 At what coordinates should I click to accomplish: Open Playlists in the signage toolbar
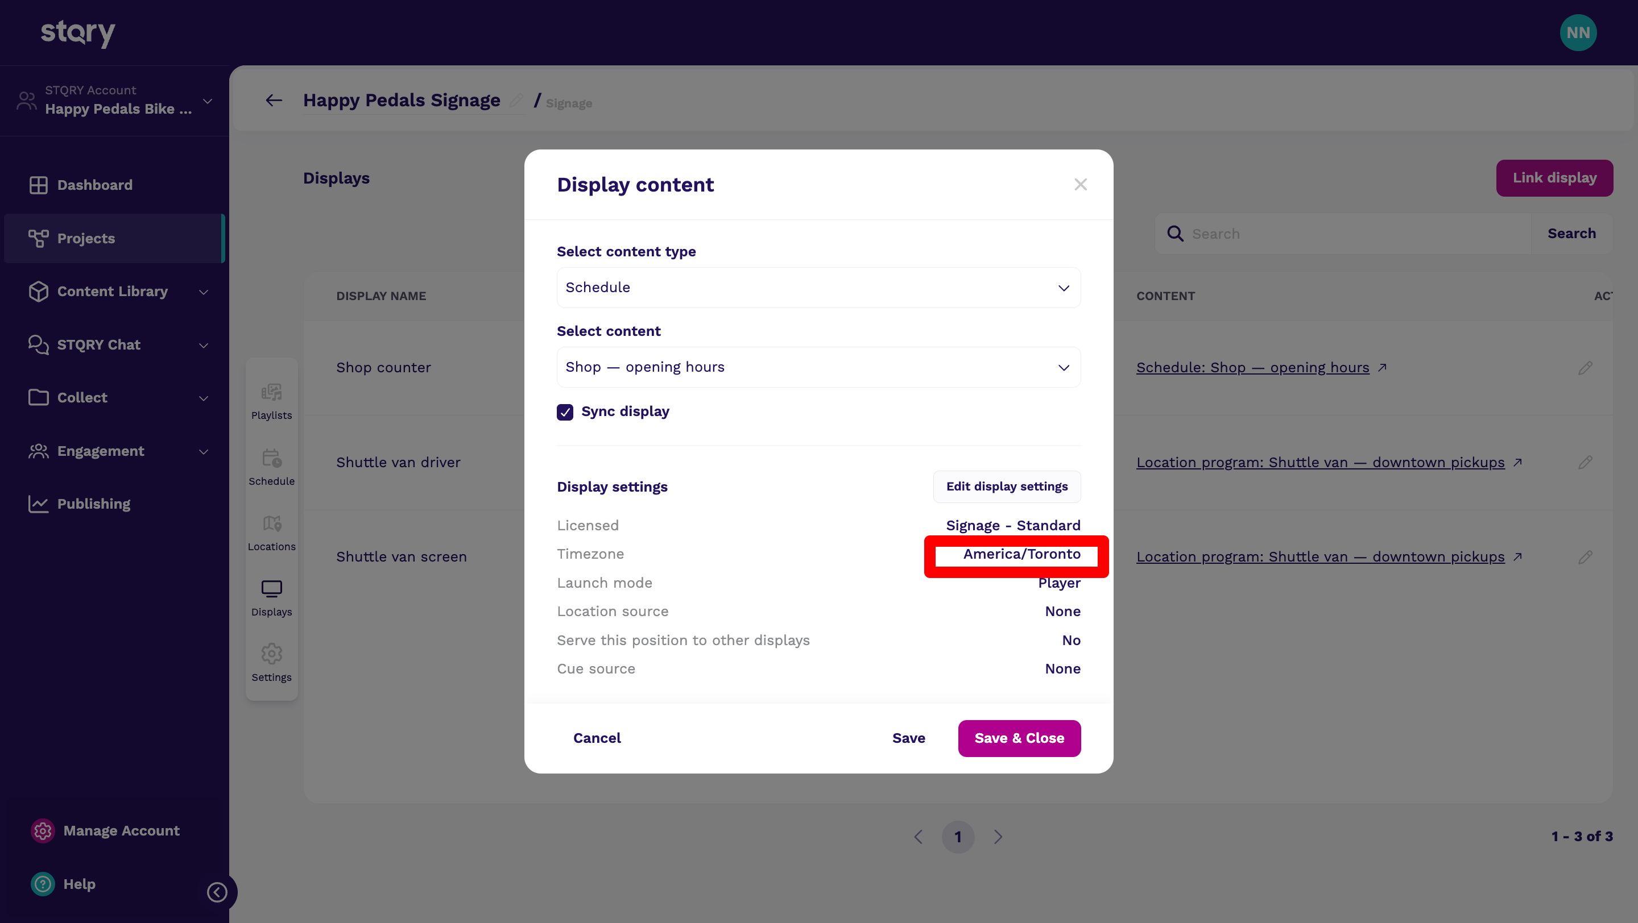pyautogui.click(x=271, y=401)
